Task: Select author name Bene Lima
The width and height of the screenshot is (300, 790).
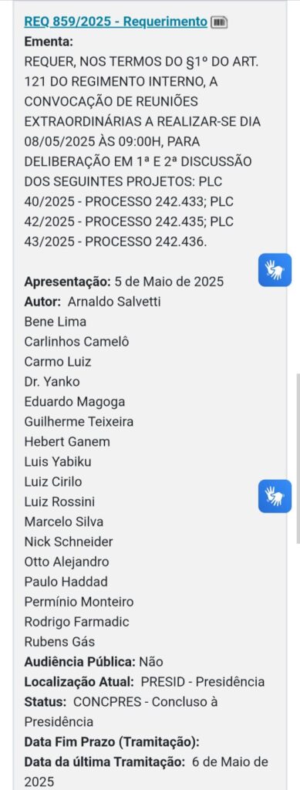Action: (56, 322)
